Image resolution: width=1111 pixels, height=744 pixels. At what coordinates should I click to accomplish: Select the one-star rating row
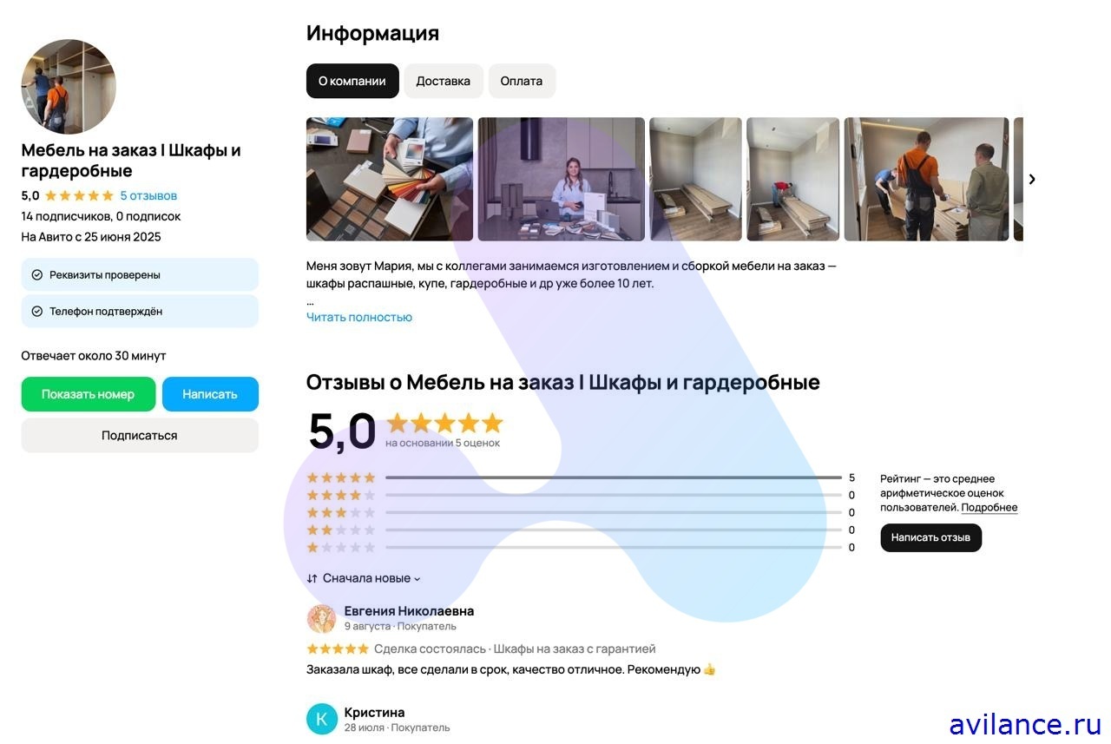581,547
